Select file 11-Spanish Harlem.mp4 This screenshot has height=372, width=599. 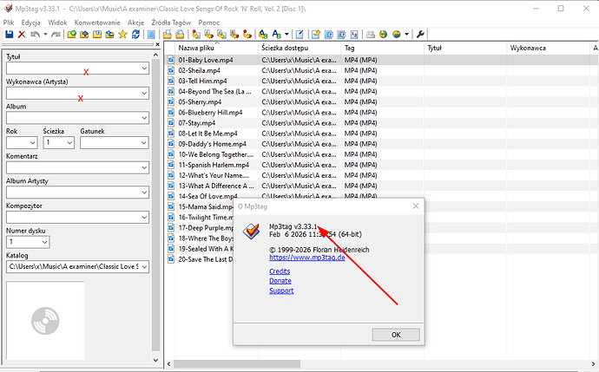[x=214, y=165]
